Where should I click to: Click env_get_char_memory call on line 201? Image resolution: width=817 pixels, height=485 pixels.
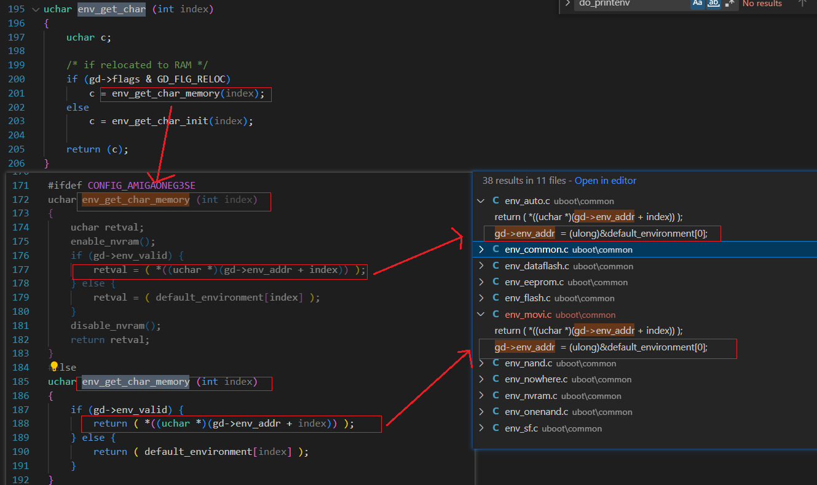point(165,93)
